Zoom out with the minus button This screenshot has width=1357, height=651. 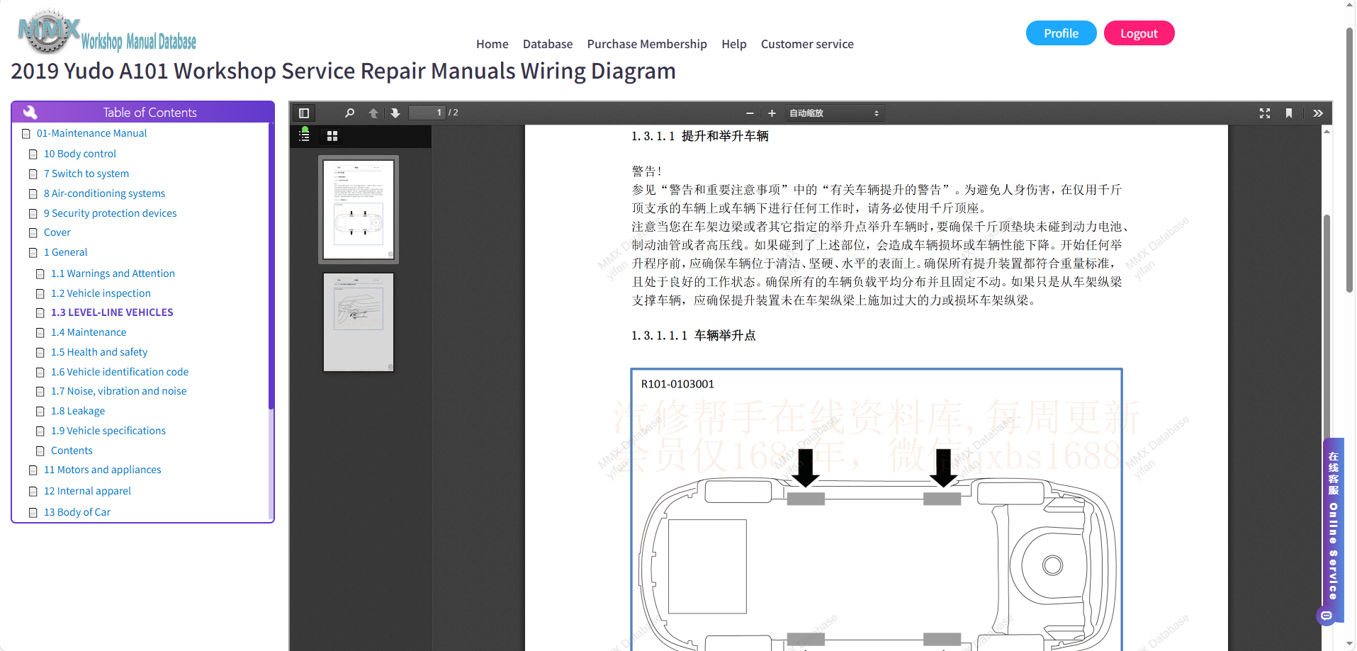pos(750,113)
